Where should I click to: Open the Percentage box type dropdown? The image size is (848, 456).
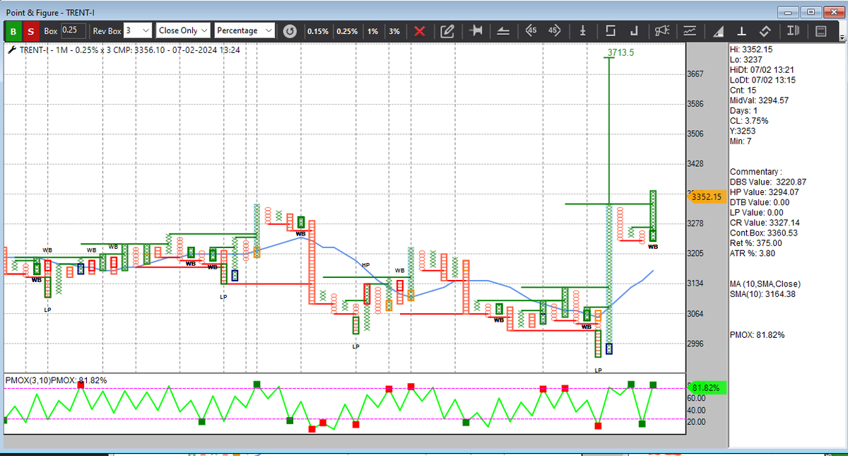point(245,30)
